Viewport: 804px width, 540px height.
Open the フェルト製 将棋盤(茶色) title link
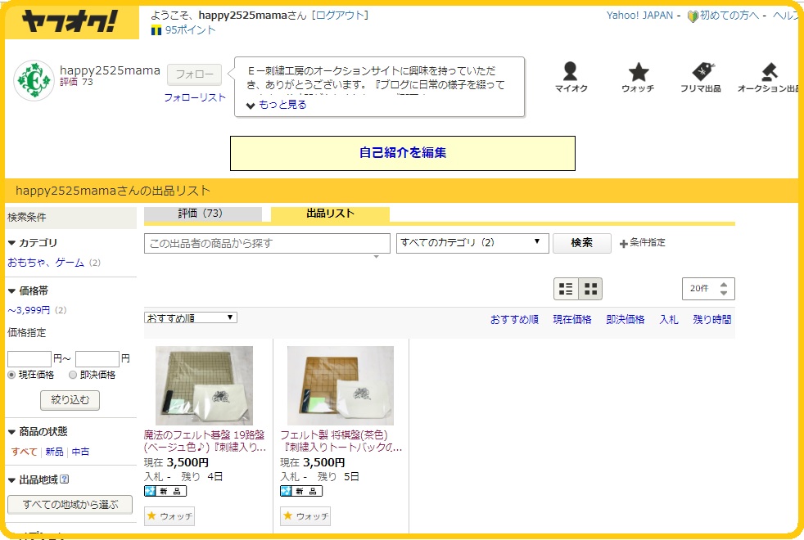click(x=341, y=441)
